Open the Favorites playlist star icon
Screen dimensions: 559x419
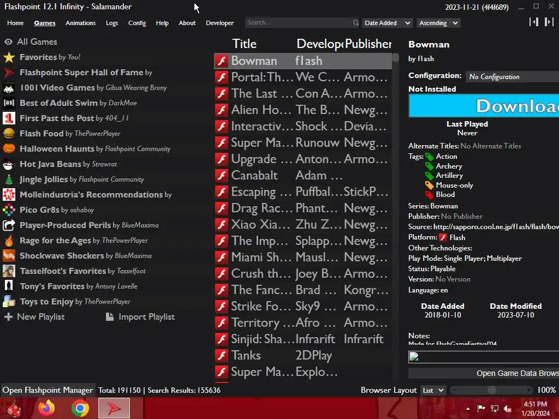[9, 57]
